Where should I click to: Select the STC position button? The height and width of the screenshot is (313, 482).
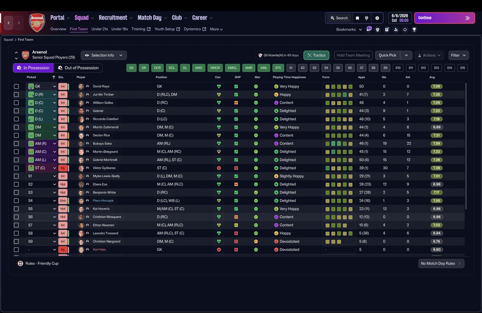(278, 68)
